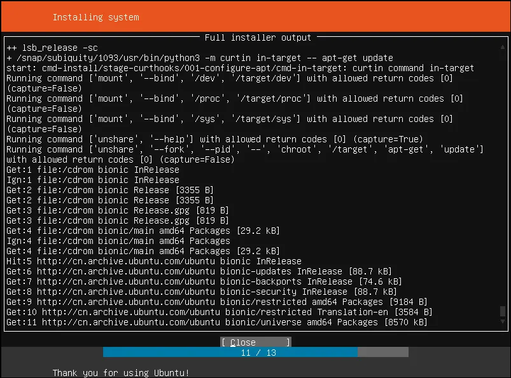Screen dimensions: 511x378
Task: Click the Hit:5 cn.archive.ubuntu.com URL line
Action: coord(153,261)
